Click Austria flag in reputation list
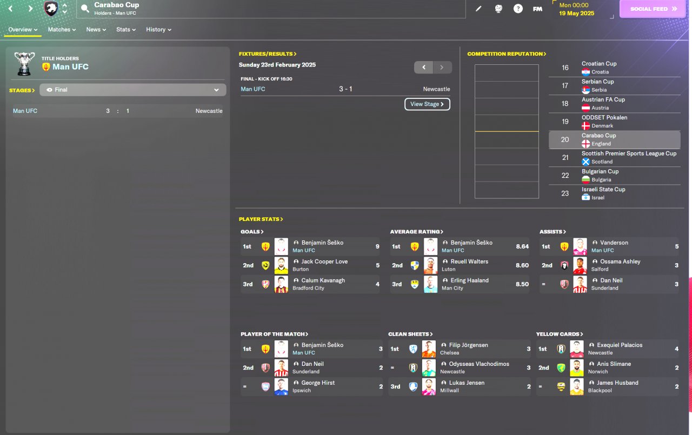Image resolution: width=692 pixels, height=435 pixels. 585,108
